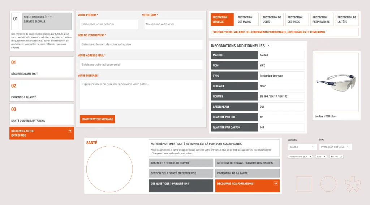Image resolution: width=370 pixels, height=205 pixels.
Task: Click the Oculaire label cell
Action: (x=234, y=86)
